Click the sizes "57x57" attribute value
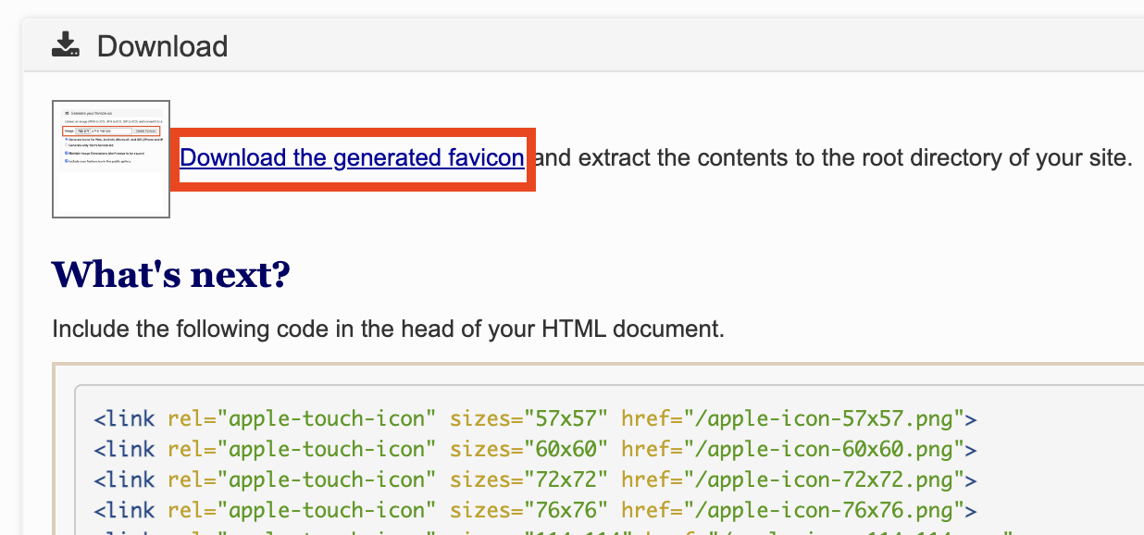The height and width of the screenshot is (535, 1144). pyautogui.click(x=566, y=419)
